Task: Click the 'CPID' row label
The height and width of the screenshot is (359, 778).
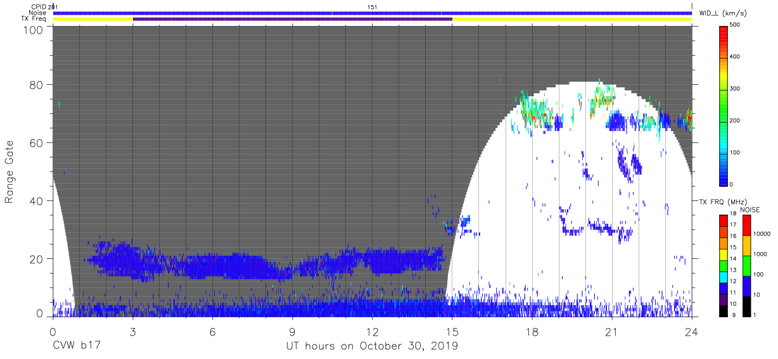Action: 38,7
